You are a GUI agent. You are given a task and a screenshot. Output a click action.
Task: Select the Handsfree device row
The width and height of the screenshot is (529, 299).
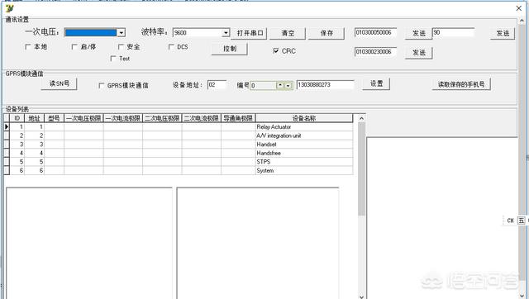point(179,153)
